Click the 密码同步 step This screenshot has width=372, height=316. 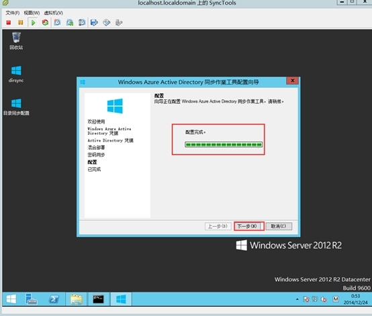pyautogui.click(x=96, y=155)
